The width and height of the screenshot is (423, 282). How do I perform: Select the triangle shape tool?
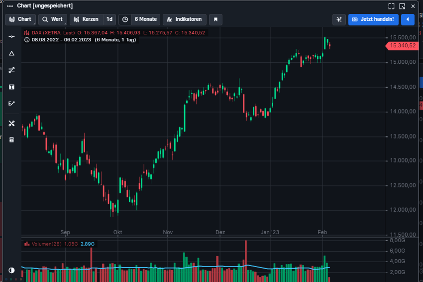11,53
